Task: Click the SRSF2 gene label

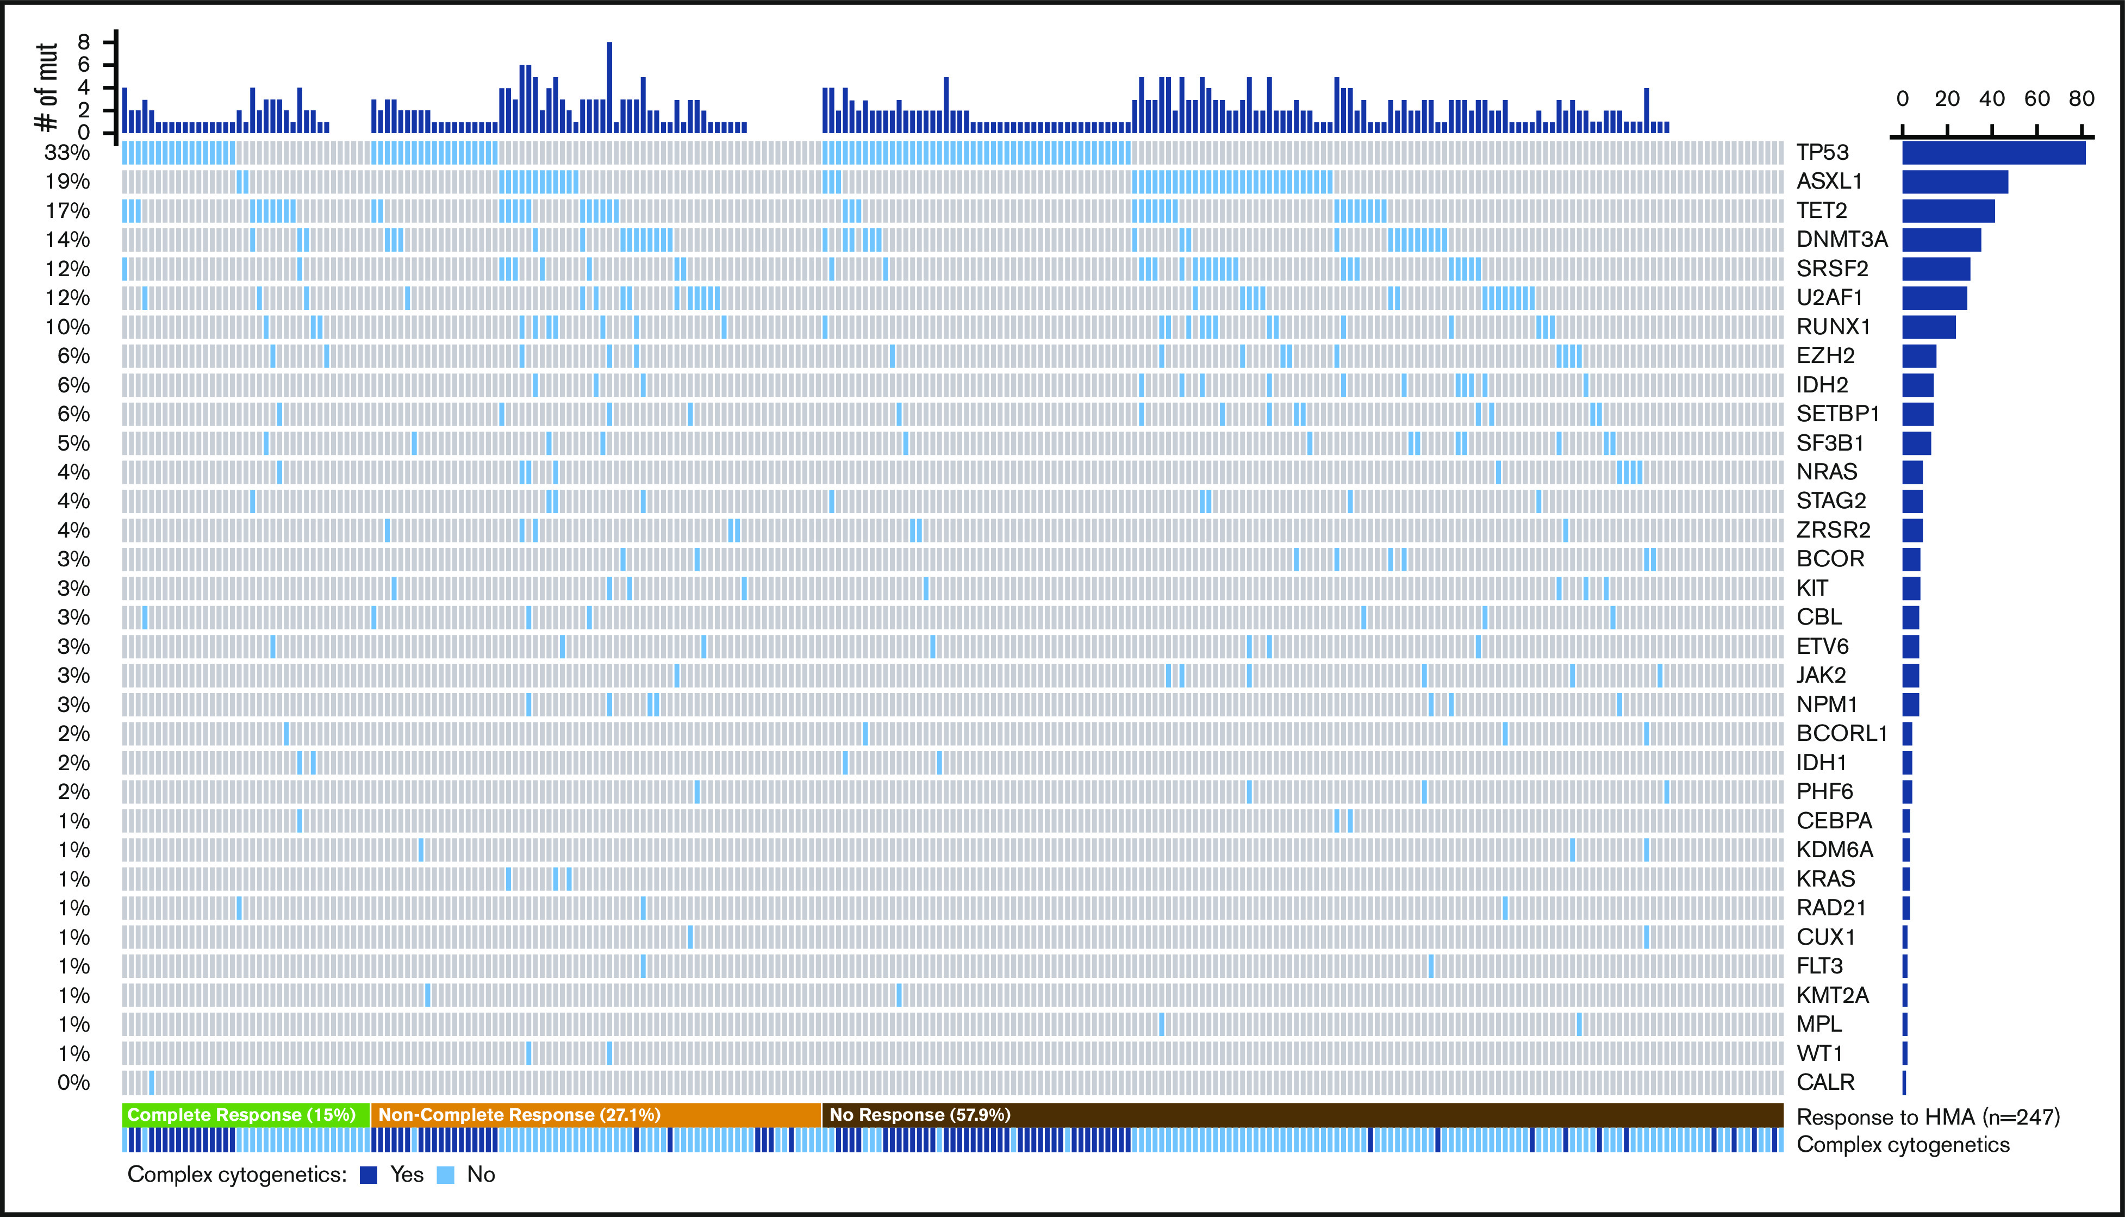Action: (x=1833, y=269)
